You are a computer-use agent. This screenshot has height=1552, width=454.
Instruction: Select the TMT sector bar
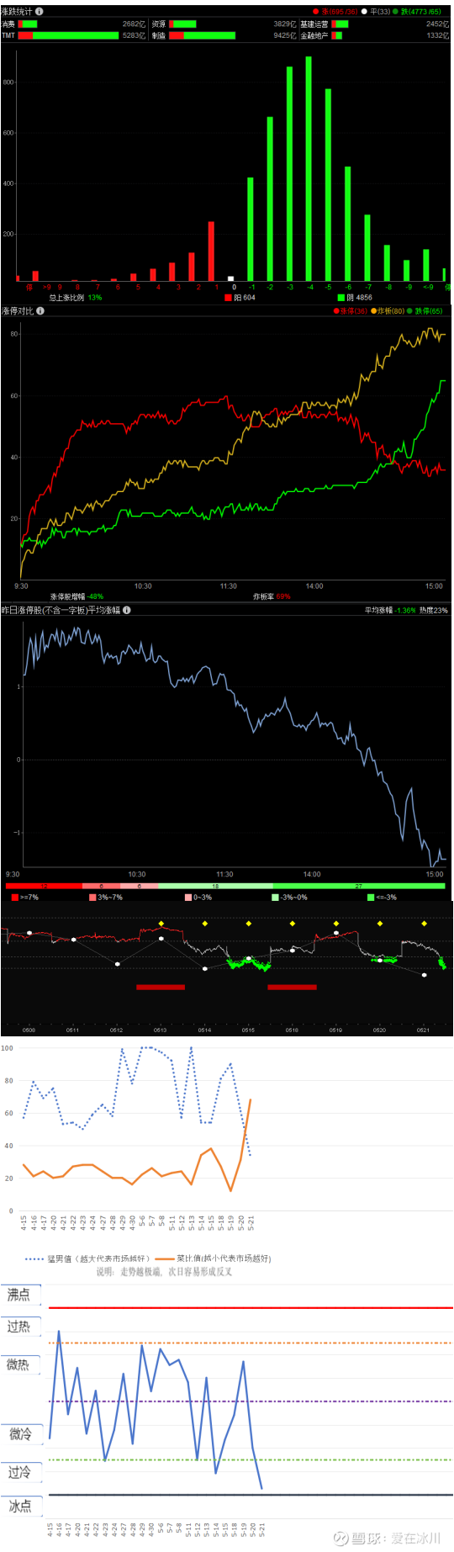coord(68,35)
